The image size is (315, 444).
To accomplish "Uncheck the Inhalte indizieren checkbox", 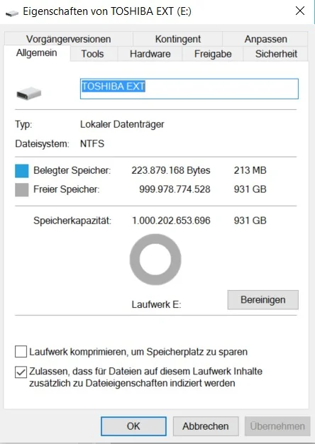I will pyautogui.click(x=21, y=372).
